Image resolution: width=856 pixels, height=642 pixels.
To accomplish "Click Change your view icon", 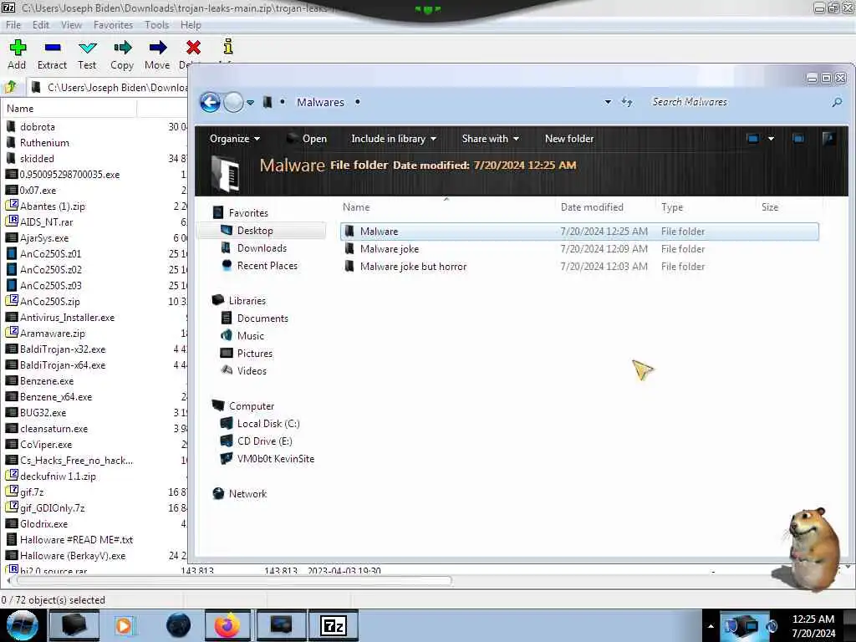I will pos(753,139).
